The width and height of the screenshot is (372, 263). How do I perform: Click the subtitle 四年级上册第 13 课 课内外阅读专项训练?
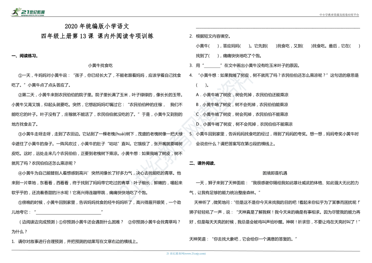[97, 36]
